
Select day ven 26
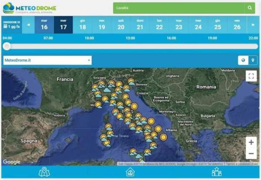tap(237, 25)
